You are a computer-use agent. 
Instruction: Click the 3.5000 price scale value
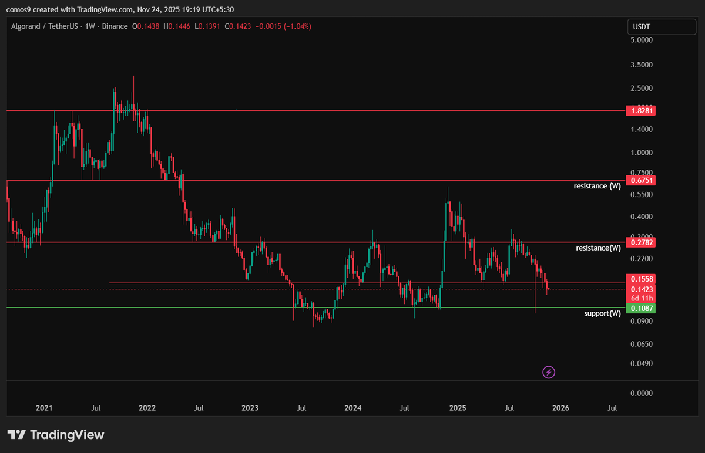click(x=642, y=65)
